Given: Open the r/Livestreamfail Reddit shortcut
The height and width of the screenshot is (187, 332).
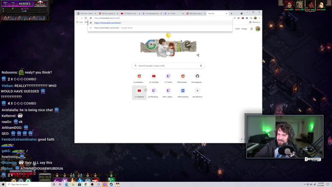Looking at the screenshot, I should (139, 78).
